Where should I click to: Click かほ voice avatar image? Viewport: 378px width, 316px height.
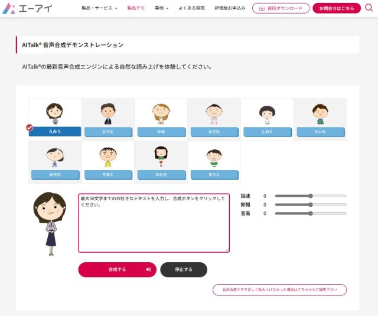click(x=161, y=114)
